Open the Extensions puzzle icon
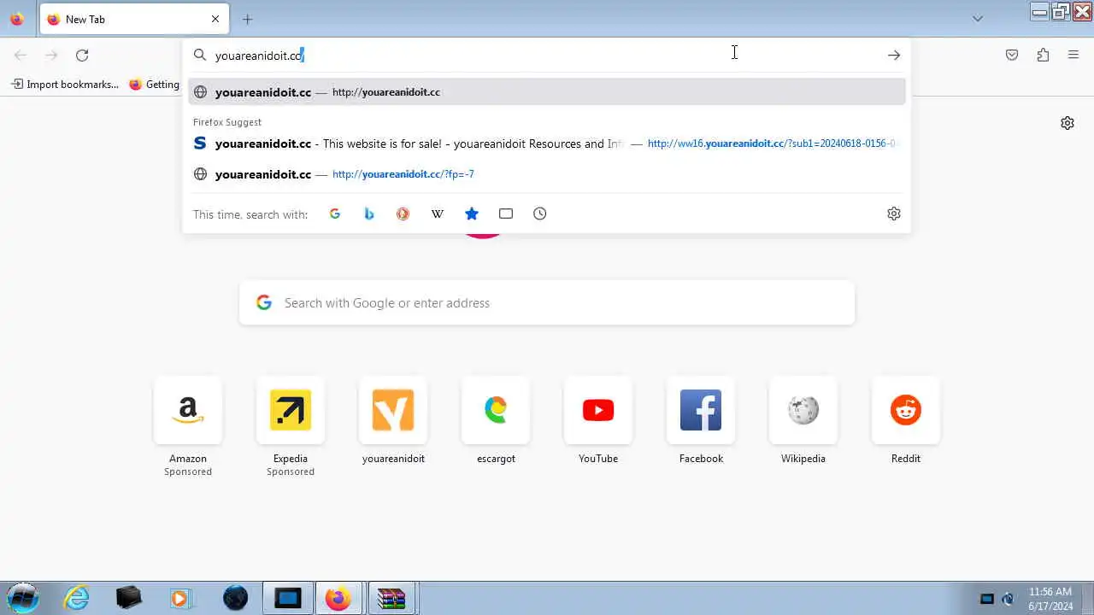This screenshot has width=1094, height=615. (x=1043, y=56)
